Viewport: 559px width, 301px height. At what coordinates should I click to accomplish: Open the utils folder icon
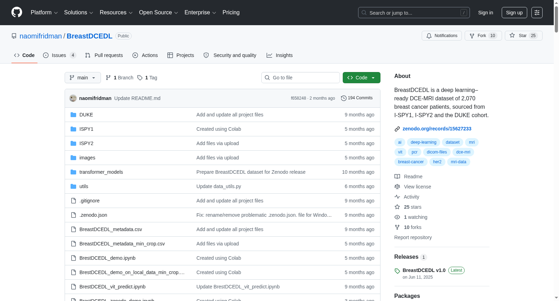(73, 186)
